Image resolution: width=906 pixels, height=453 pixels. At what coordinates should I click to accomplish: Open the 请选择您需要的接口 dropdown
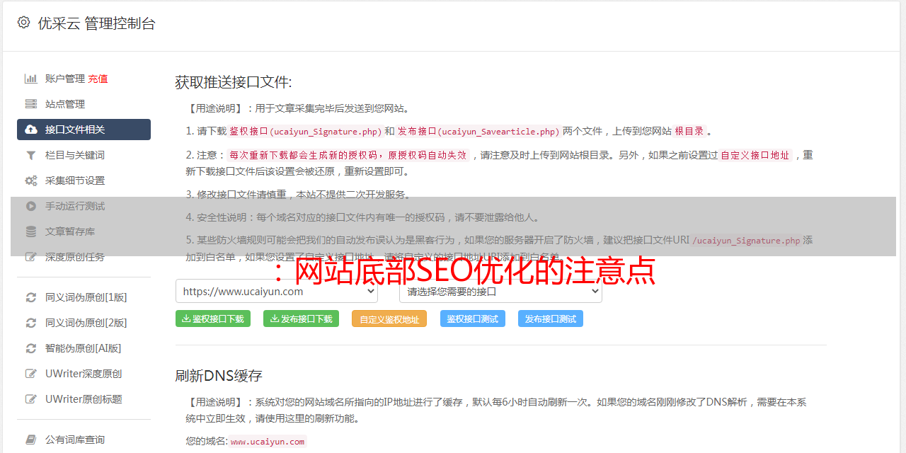pyautogui.click(x=500, y=291)
